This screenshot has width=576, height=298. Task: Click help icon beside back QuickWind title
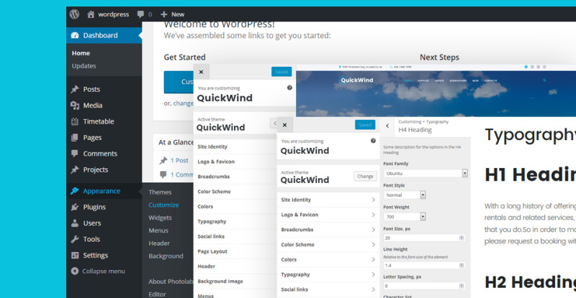click(x=289, y=88)
